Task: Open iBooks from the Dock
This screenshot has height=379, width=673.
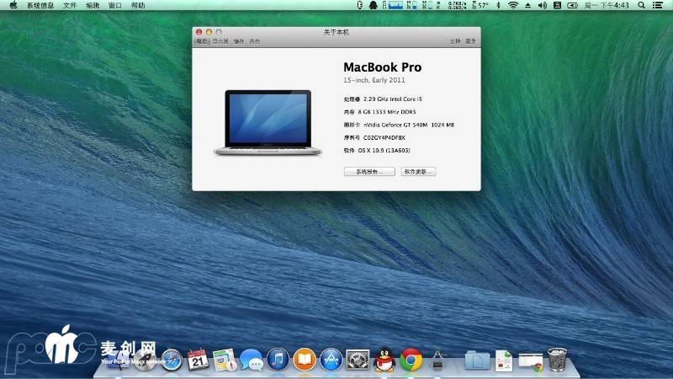Action: (305, 360)
